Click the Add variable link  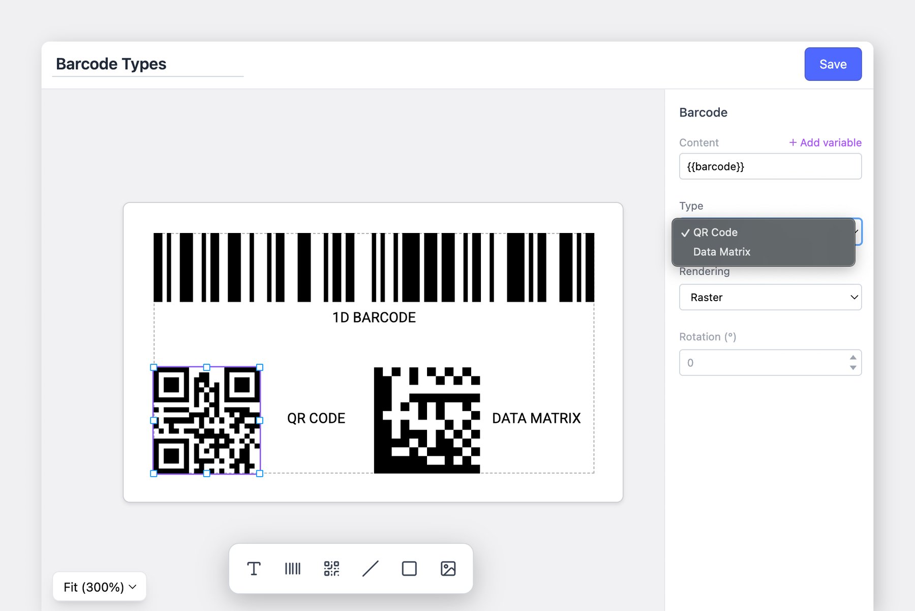[x=825, y=142]
